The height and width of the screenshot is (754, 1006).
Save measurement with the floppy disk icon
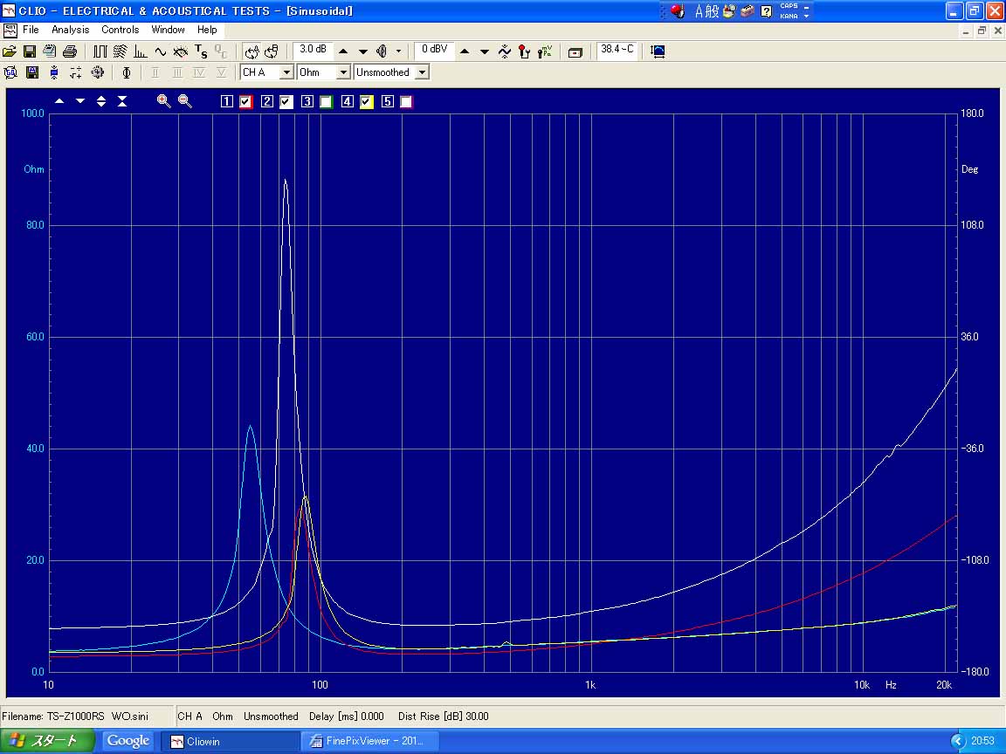click(30, 51)
